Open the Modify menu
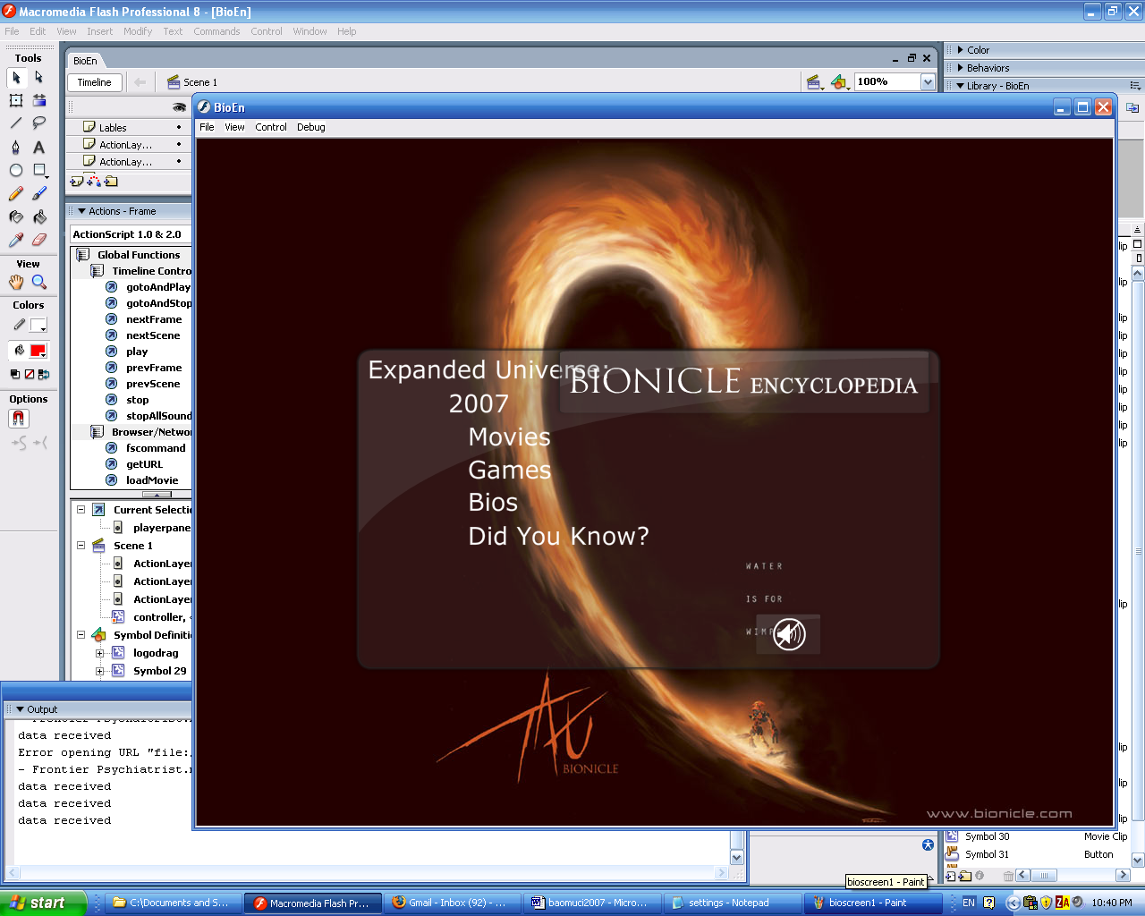Screen dimensions: 1145x916 [x=138, y=31]
